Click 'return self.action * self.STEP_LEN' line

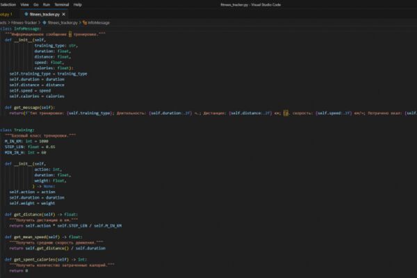[x=65, y=226]
